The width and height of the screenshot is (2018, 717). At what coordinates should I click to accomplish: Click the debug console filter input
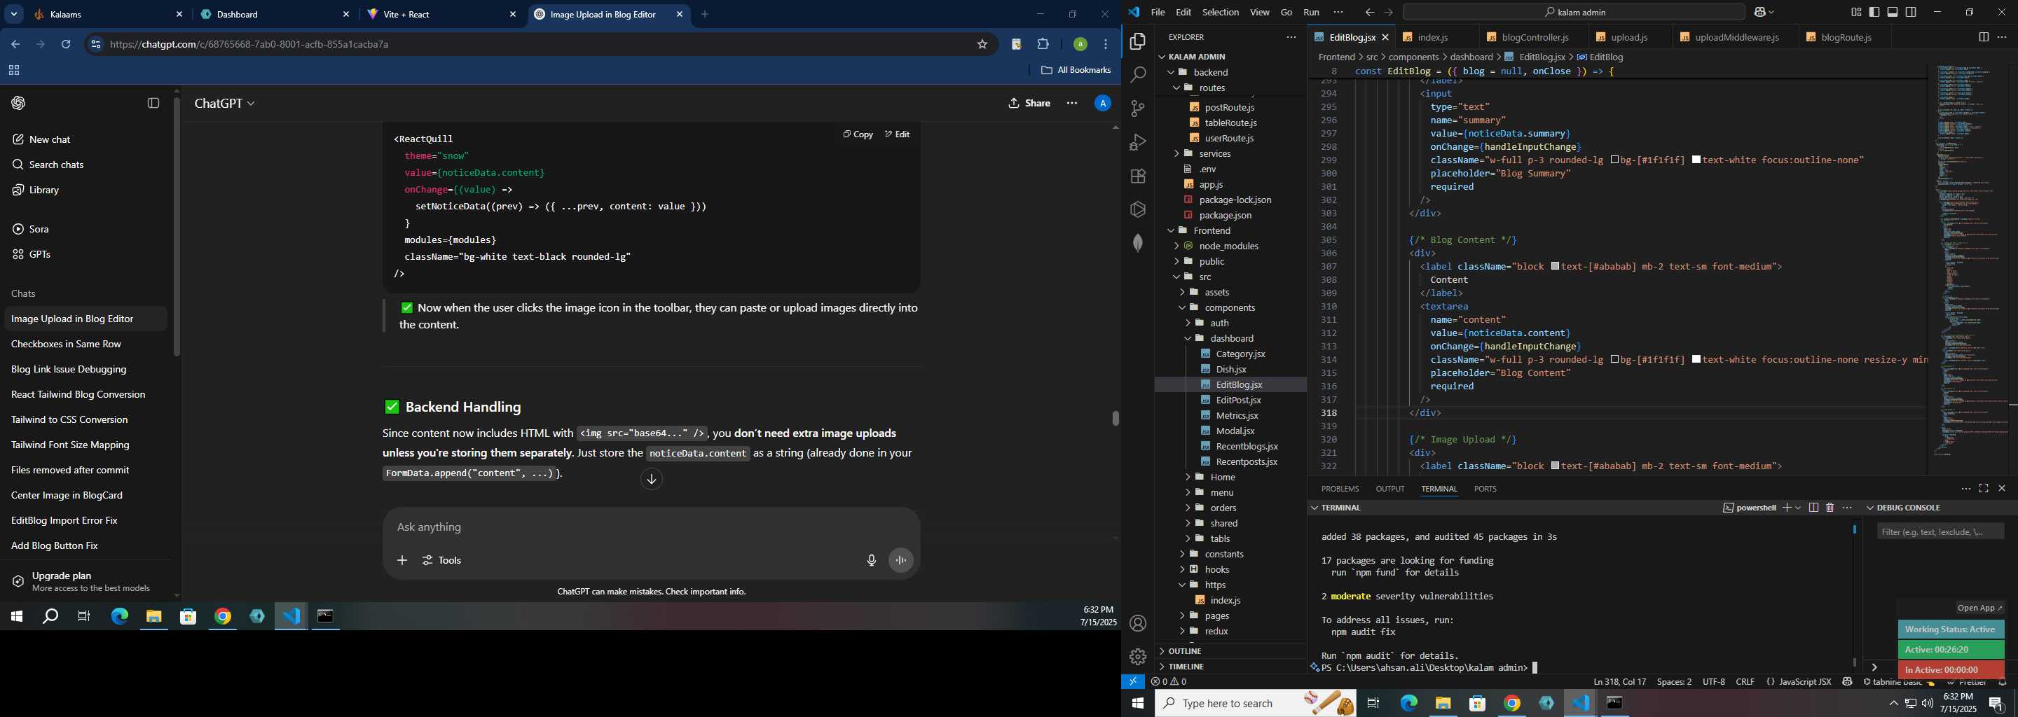(x=1940, y=532)
